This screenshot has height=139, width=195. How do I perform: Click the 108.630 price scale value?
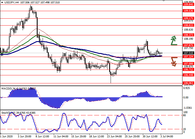188,30
